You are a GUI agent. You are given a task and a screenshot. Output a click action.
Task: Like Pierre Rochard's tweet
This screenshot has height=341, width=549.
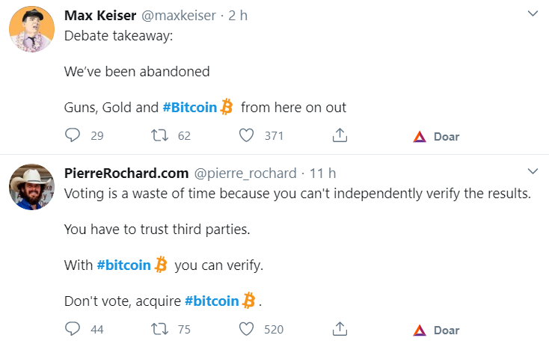(x=246, y=329)
